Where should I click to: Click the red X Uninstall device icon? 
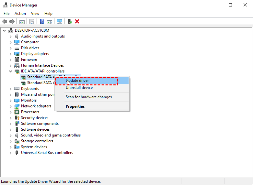click(77, 21)
